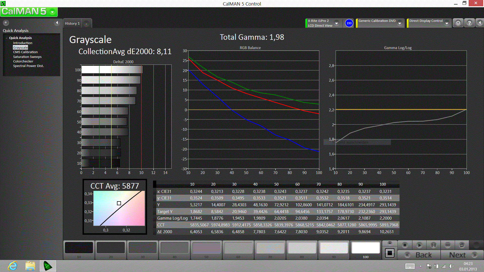484x272 pixels.
Task: Open Generic Calibration DVD source dropdown
Action: pos(400,23)
